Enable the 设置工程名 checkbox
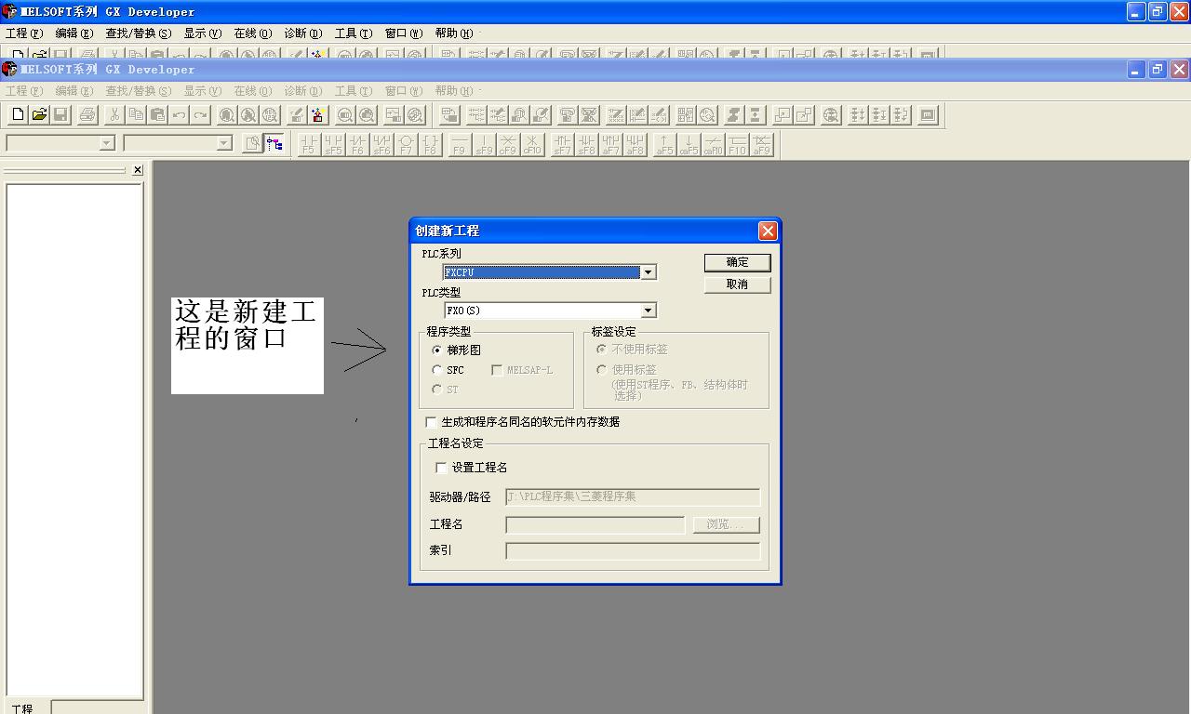 point(441,468)
